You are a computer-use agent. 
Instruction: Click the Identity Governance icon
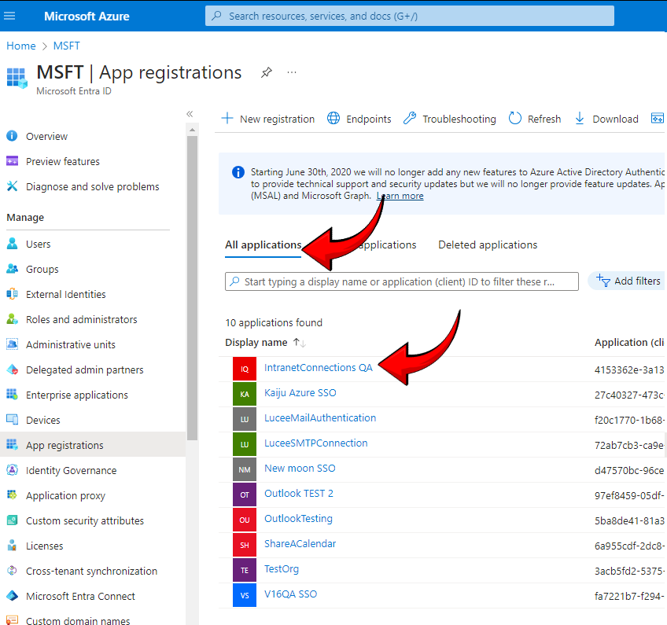(x=13, y=470)
